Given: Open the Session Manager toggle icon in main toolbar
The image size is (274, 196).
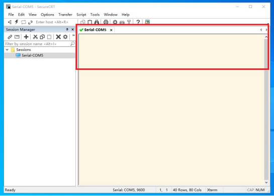Looking at the screenshot, I should (x=10, y=22).
